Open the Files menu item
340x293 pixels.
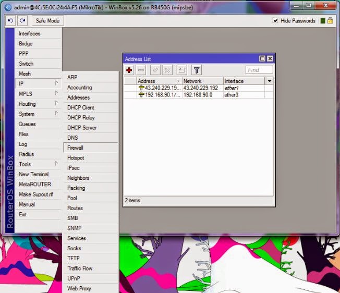click(x=38, y=134)
